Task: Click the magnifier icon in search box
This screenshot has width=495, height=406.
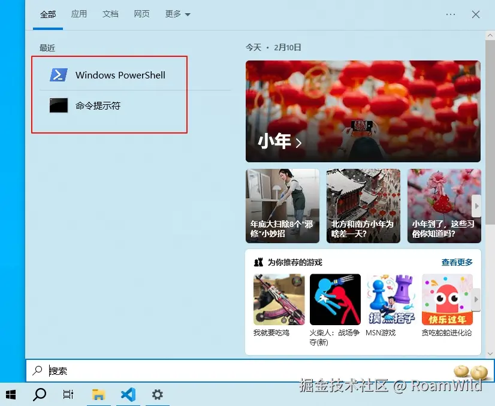Action: [37, 370]
